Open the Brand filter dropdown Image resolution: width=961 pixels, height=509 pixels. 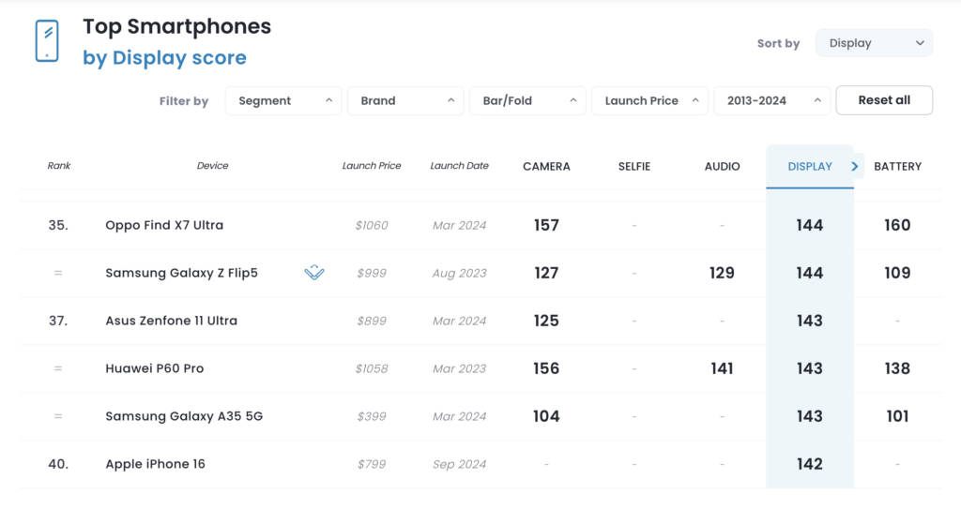[405, 101]
